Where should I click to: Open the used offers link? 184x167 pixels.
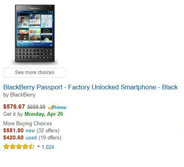click(x=31, y=138)
